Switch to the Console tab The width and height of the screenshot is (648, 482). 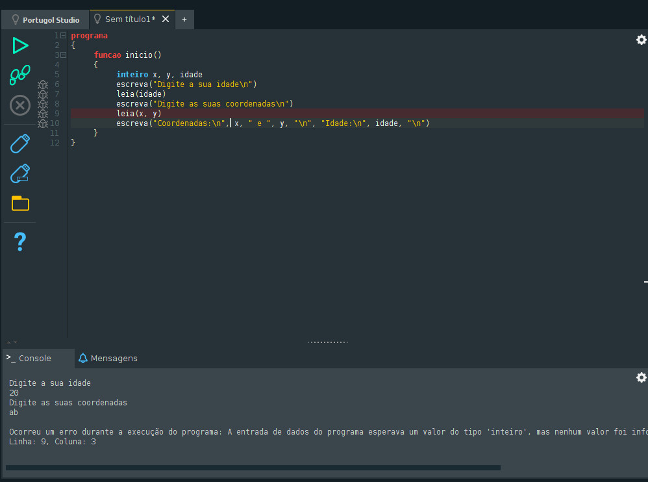[38, 358]
